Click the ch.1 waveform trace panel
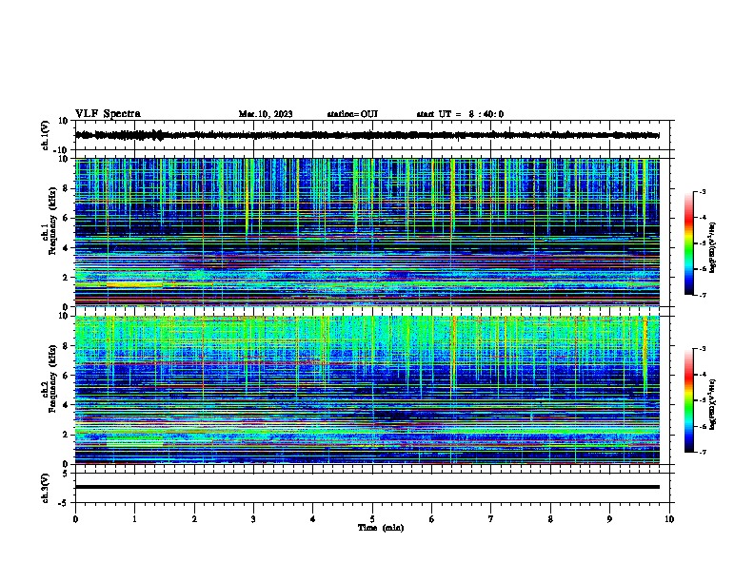The image size is (754, 582). tap(374, 135)
